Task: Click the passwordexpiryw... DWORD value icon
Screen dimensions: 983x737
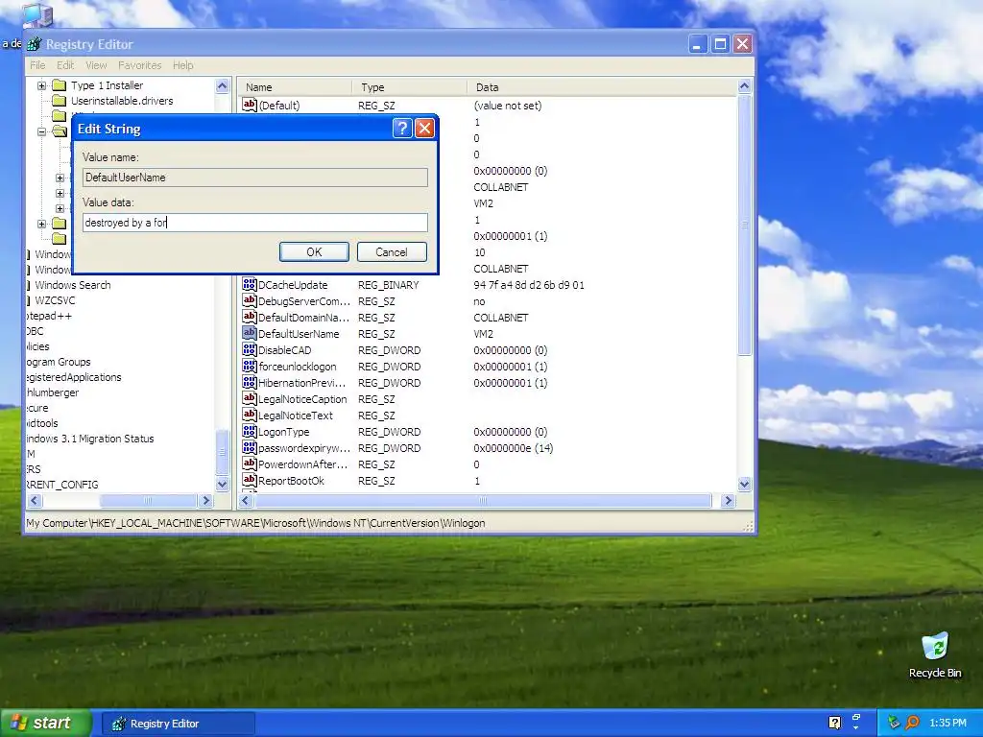Action: [250, 447]
